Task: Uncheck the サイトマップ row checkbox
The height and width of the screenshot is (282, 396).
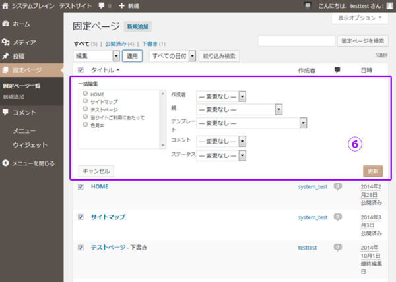Action: (81, 217)
